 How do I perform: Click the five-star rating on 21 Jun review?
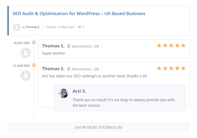click(x=171, y=68)
